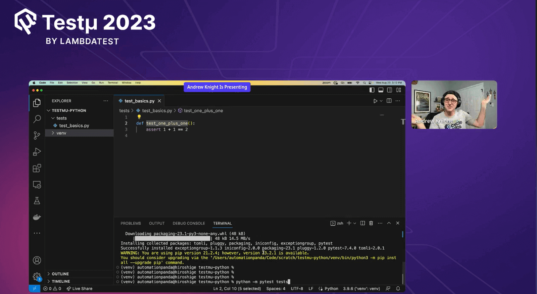This screenshot has width=537, height=294.
Task: Open the Manage gear menu
Action: tap(37, 277)
